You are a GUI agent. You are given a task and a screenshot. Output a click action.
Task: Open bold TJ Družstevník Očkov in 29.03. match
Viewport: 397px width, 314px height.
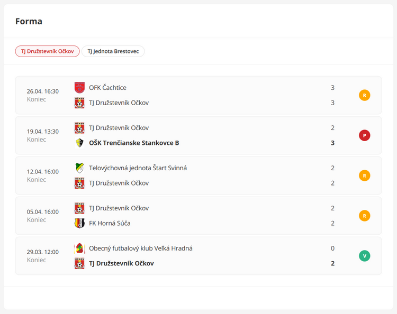click(x=121, y=263)
